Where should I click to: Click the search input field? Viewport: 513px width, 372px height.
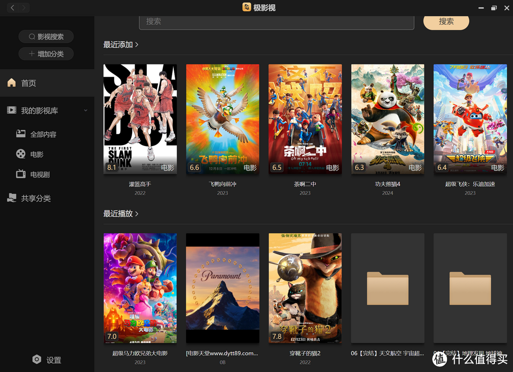(x=276, y=22)
